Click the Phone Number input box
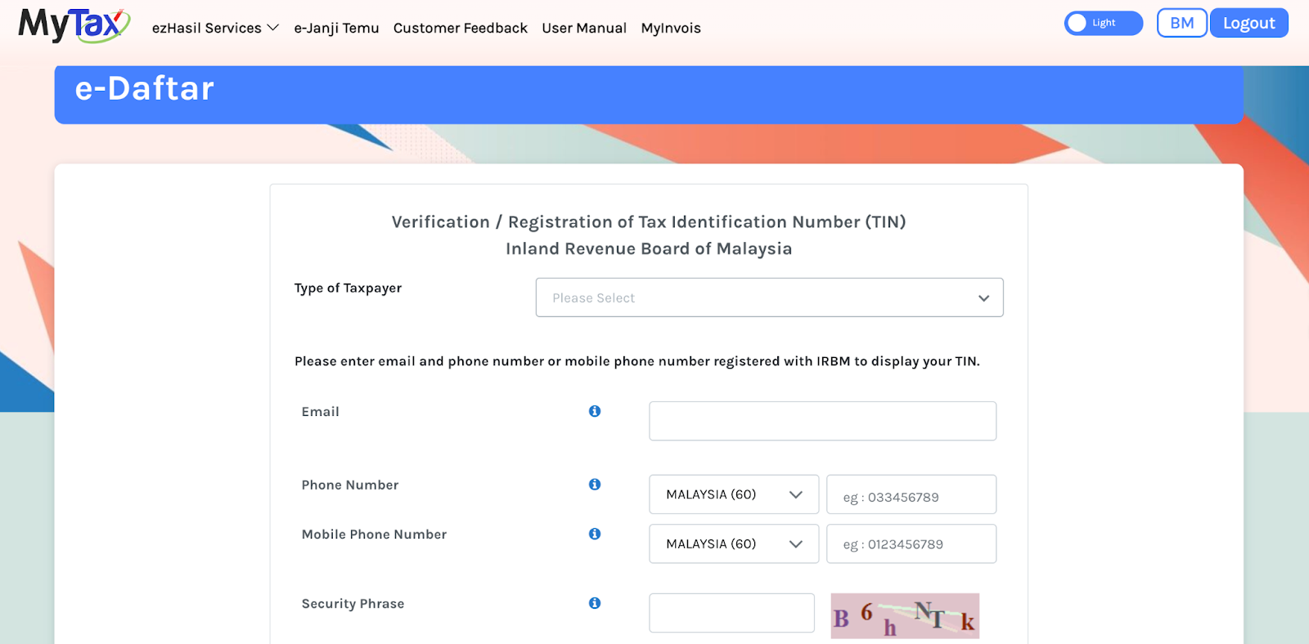This screenshot has width=1309, height=644. (911, 494)
